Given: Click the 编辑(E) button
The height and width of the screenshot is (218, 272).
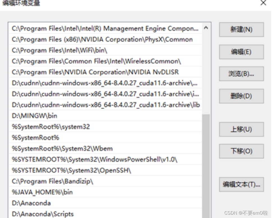Looking at the screenshot, I should [x=241, y=52].
